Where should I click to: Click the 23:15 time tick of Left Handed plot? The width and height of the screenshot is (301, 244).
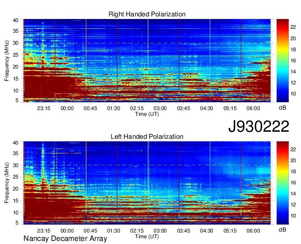(x=43, y=231)
